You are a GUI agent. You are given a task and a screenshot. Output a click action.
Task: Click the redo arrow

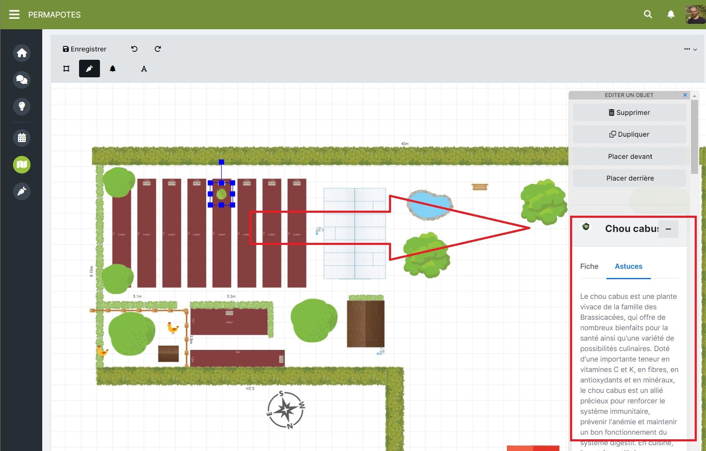pos(158,49)
